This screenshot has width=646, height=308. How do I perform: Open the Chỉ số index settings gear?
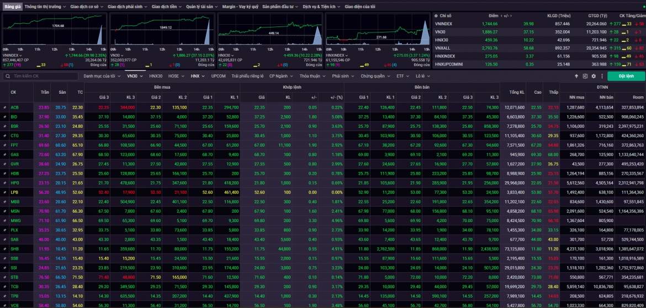436,15
